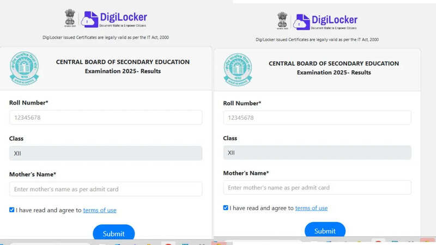Focus the Roll Number field in right form
436x245 pixels.
(x=317, y=118)
